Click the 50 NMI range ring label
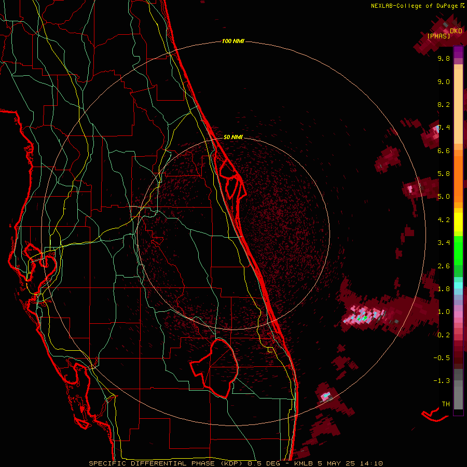Image resolution: width=467 pixels, height=467 pixels. click(233, 137)
